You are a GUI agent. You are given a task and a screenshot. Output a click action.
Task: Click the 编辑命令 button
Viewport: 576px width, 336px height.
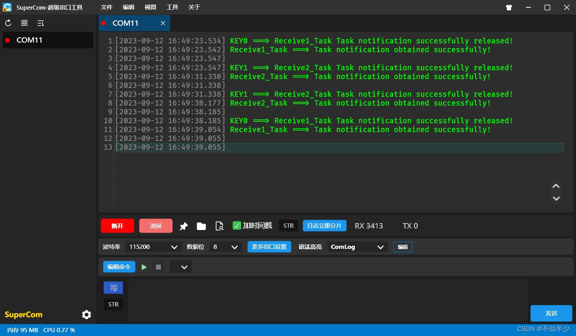[119, 267]
